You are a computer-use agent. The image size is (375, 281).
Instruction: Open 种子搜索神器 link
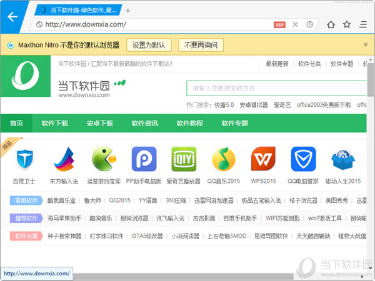click(64, 236)
